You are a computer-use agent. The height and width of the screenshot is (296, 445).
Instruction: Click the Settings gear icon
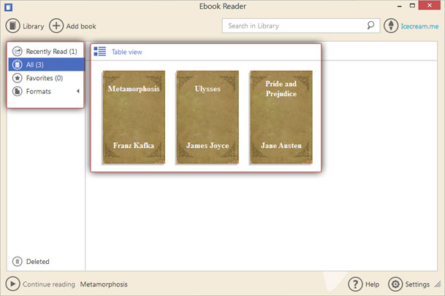coord(395,284)
